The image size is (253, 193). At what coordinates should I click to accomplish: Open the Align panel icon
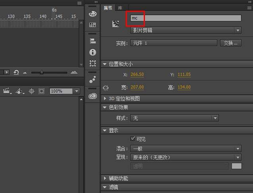click(93, 41)
